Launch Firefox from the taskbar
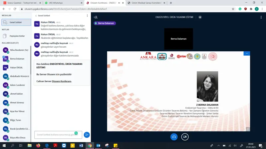The width and height of the screenshot is (266, 149). pos(38,145)
